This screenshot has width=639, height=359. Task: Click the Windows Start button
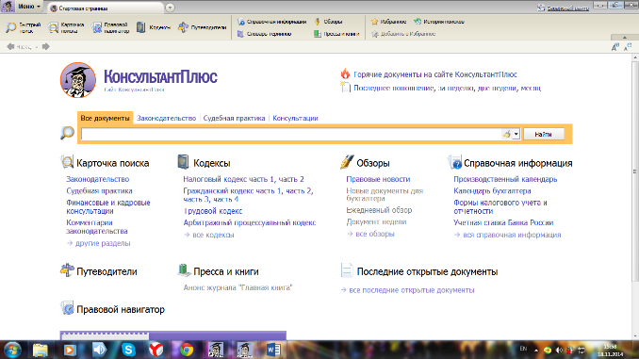click(x=12, y=350)
